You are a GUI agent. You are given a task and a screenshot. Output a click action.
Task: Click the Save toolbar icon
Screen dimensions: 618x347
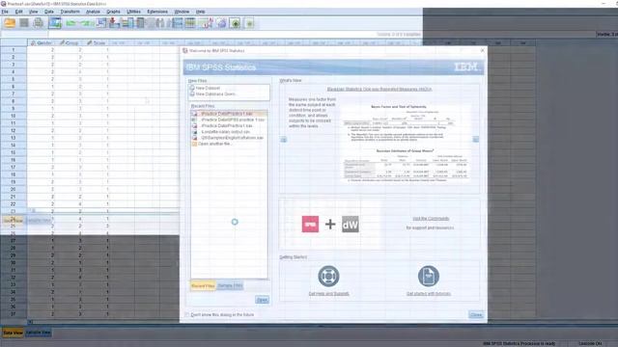(24, 23)
